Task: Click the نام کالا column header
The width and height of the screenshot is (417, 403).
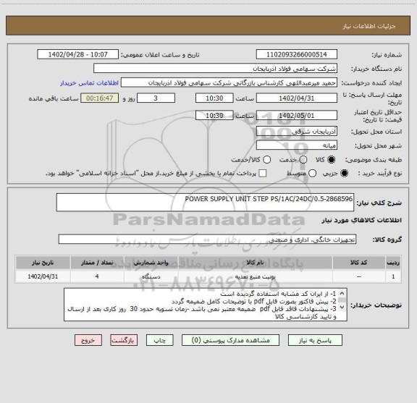Action: coord(255,263)
